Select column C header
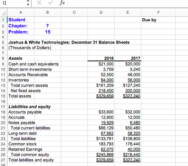The width and height of the screenshot is (188, 166). (x=74, y=13)
